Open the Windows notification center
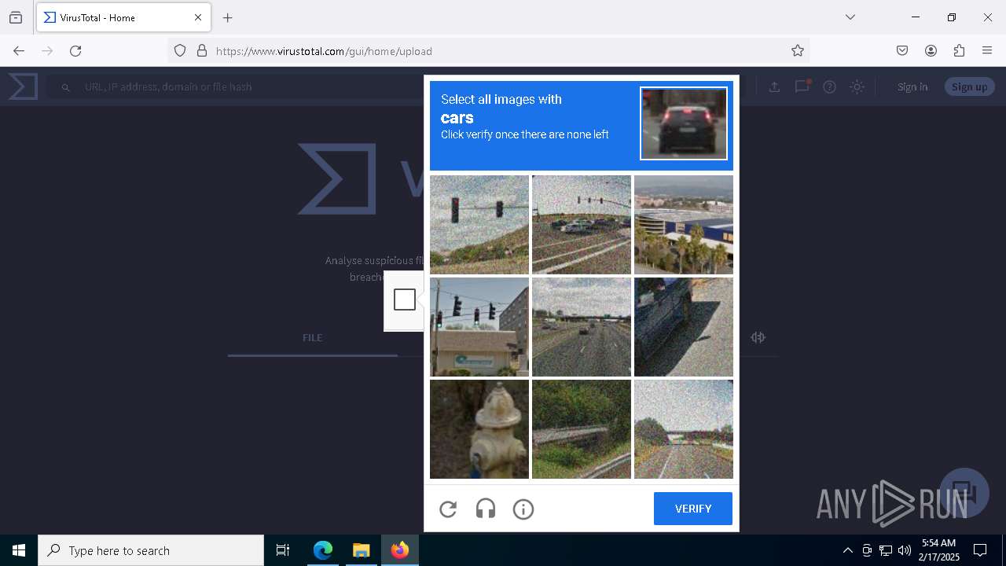 point(980,550)
